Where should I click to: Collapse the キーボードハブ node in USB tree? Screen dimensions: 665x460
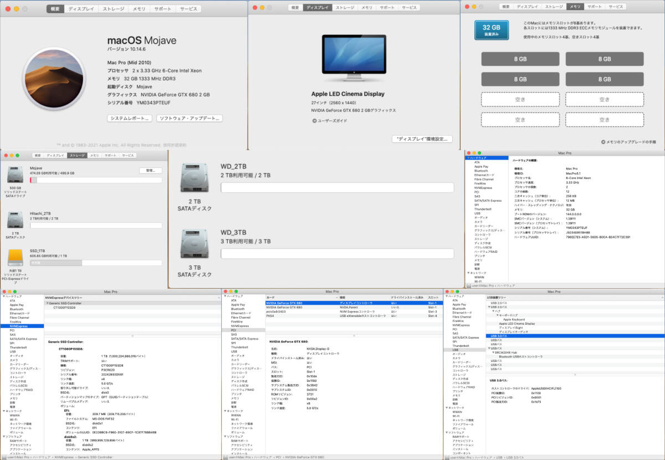497,315
